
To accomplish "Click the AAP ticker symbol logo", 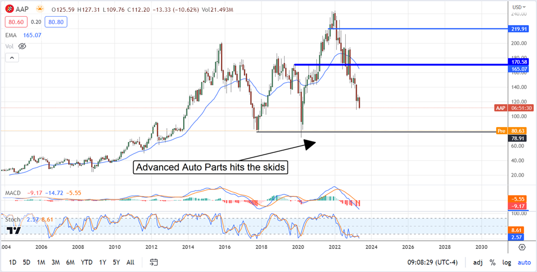I will 9,10.
